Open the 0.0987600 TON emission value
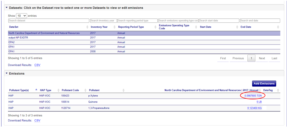Image resolution: width=287 pixels, height=127 pixels. 253,96
